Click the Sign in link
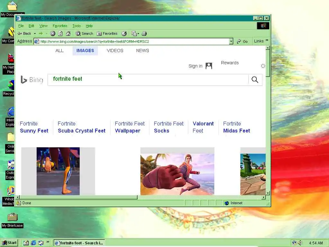This screenshot has height=247, width=329. pyautogui.click(x=195, y=66)
